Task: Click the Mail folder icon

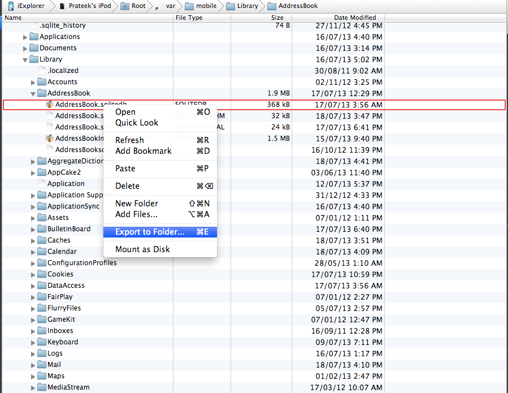Action: (x=42, y=365)
